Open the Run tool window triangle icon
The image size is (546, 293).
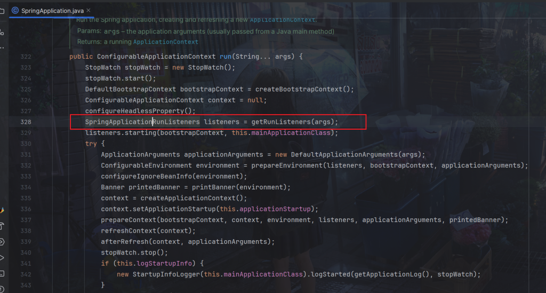tap(2, 258)
